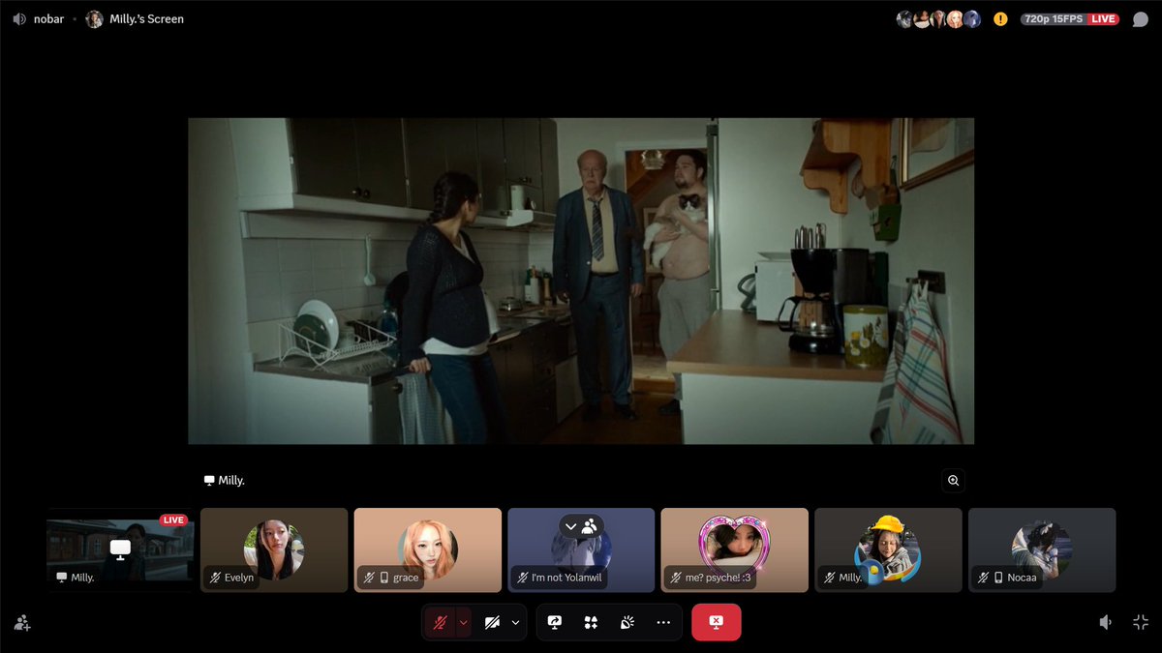Click the Nocaa name label
Image resolution: width=1162 pixels, height=653 pixels.
point(1022,578)
